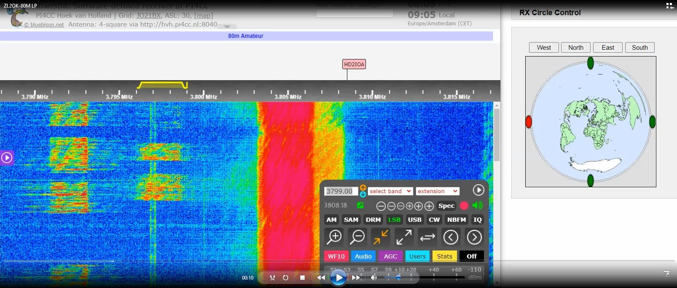Select DRM demodulation mode
Screen dimensions: 677x288
point(373,220)
